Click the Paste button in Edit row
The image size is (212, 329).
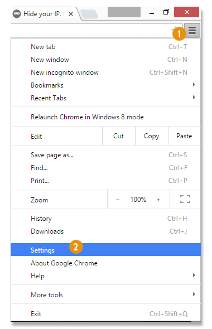point(184,136)
